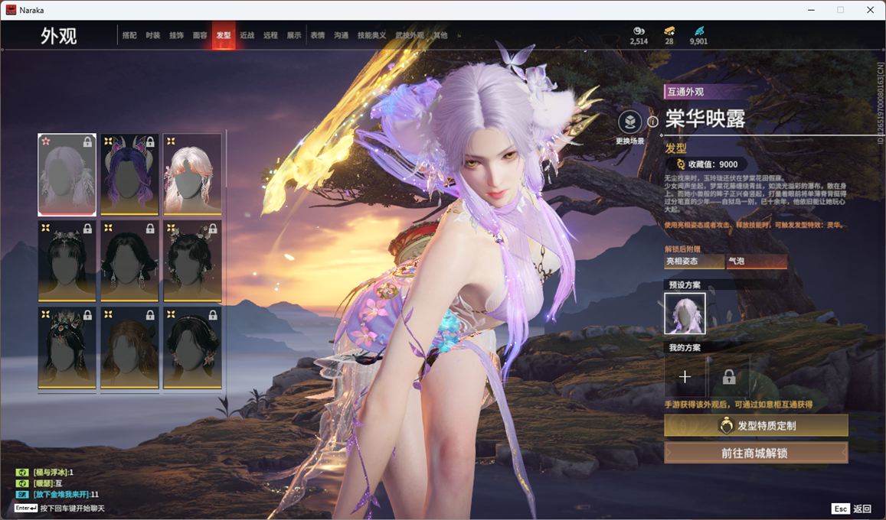886x520 pixels.
Task: Switch to the 展示 (showcase) tab
Action: (294, 35)
